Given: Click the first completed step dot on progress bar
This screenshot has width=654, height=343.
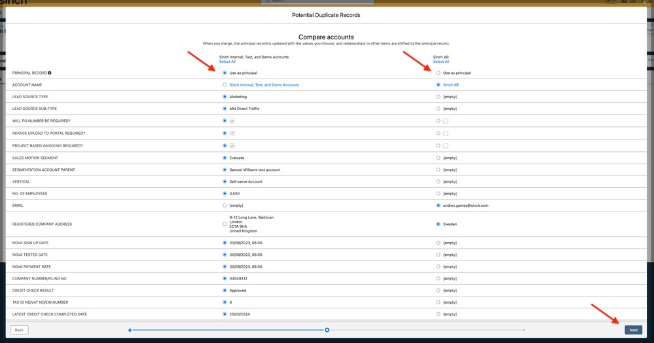Looking at the screenshot, I should [x=130, y=330].
